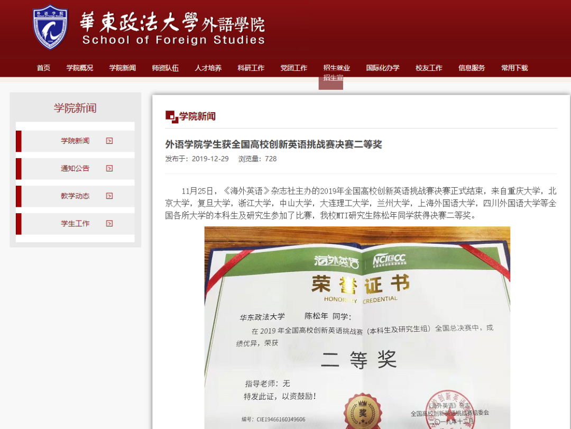
Task: Click the red square icon beside 学院新闻 heading
Action: tap(171, 116)
